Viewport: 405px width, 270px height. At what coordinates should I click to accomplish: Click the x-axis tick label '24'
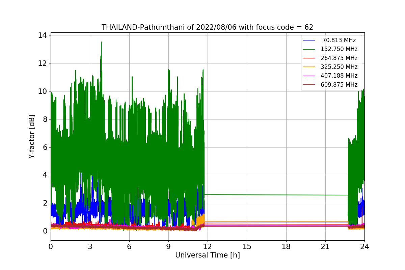pyautogui.click(x=364, y=247)
